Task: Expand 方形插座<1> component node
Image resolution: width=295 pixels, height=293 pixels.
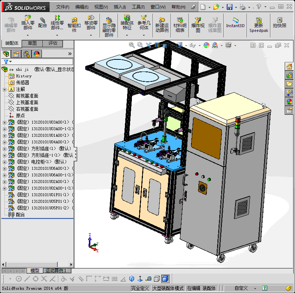Action: point(4,149)
